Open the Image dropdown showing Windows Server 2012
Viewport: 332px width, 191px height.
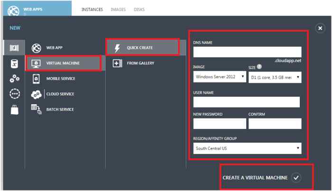click(220, 77)
